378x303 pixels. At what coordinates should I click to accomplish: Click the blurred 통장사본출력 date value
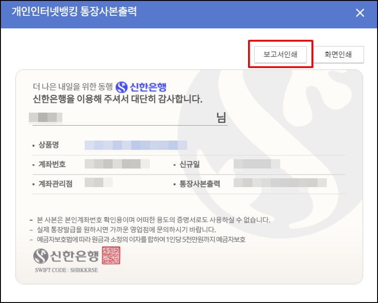point(280,183)
